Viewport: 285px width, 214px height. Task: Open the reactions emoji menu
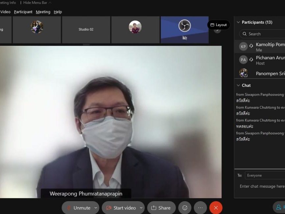(x=185, y=208)
